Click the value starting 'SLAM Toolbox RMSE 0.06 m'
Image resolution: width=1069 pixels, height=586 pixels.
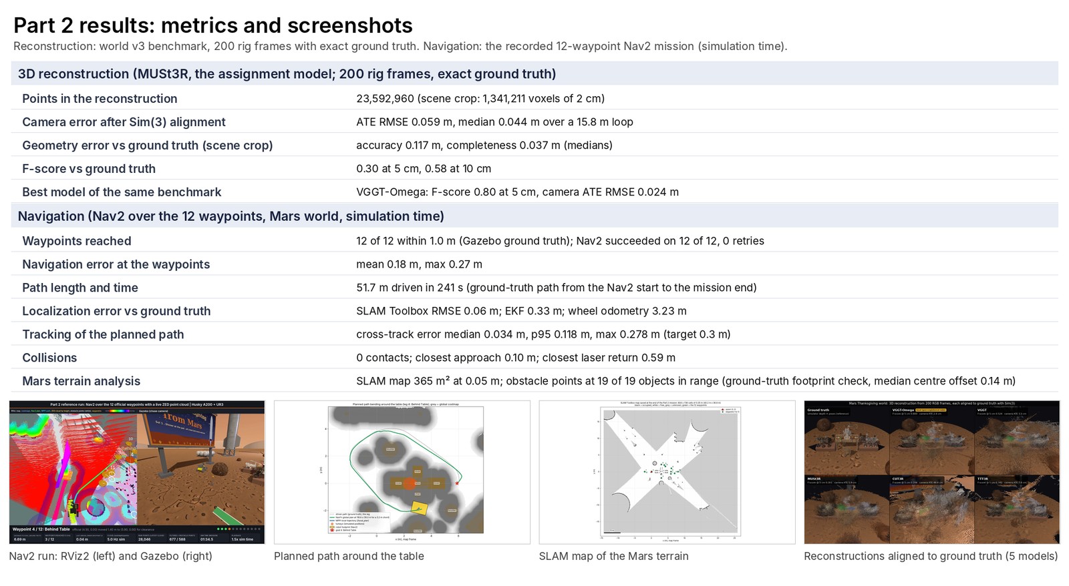coord(521,311)
